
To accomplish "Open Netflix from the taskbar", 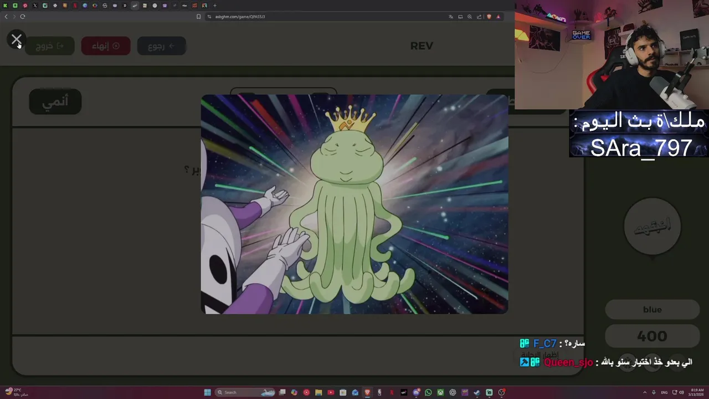I will click(x=392, y=392).
